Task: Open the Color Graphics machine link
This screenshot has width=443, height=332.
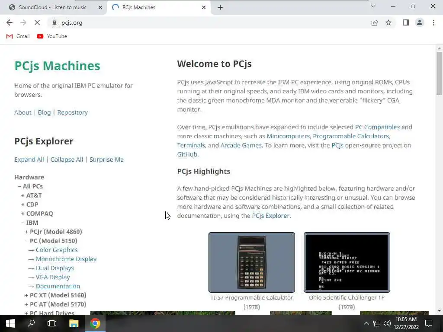Action: pyautogui.click(x=57, y=250)
